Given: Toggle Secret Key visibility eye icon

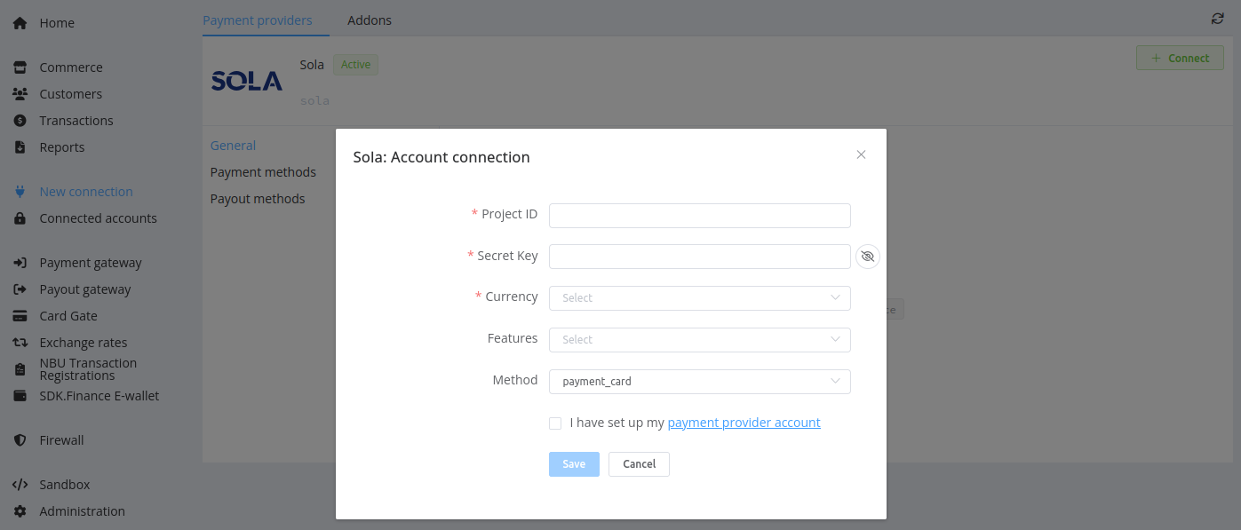Looking at the screenshot, I should pyautogui.click(x=868, y=257).
